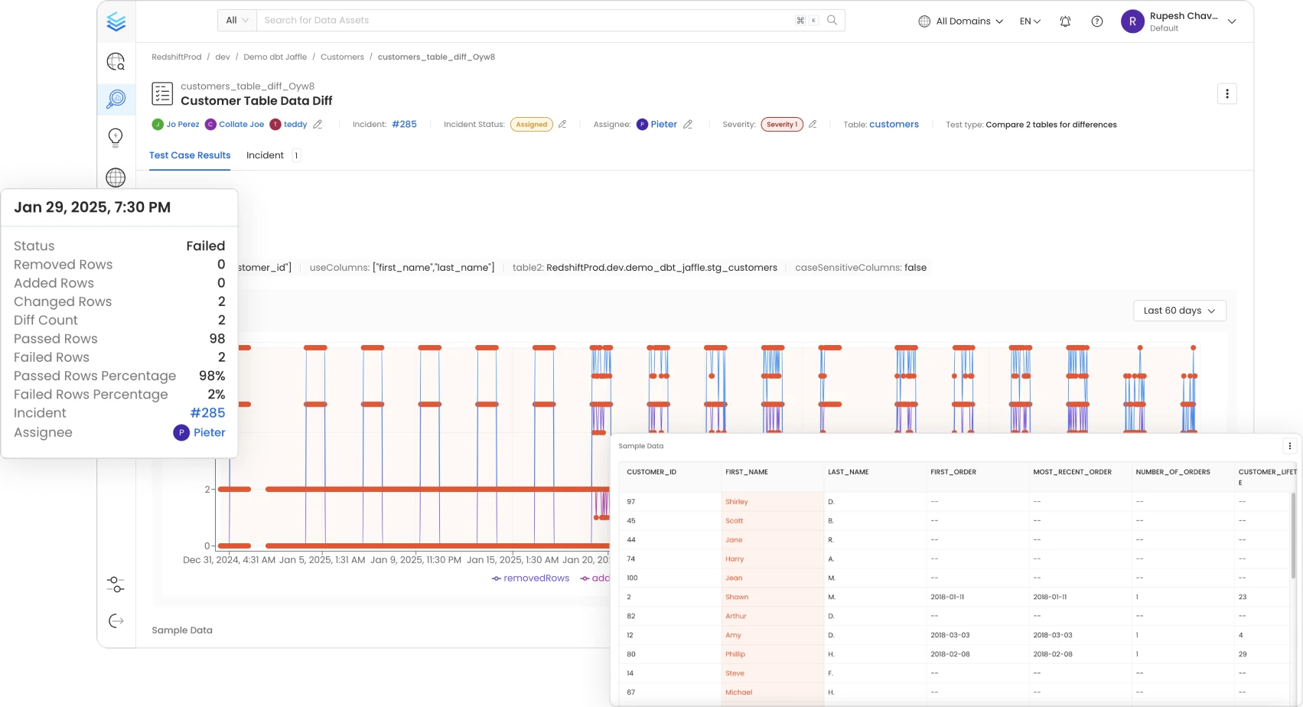Open Sample Data panel three-dot menu

pos(1289,446)
